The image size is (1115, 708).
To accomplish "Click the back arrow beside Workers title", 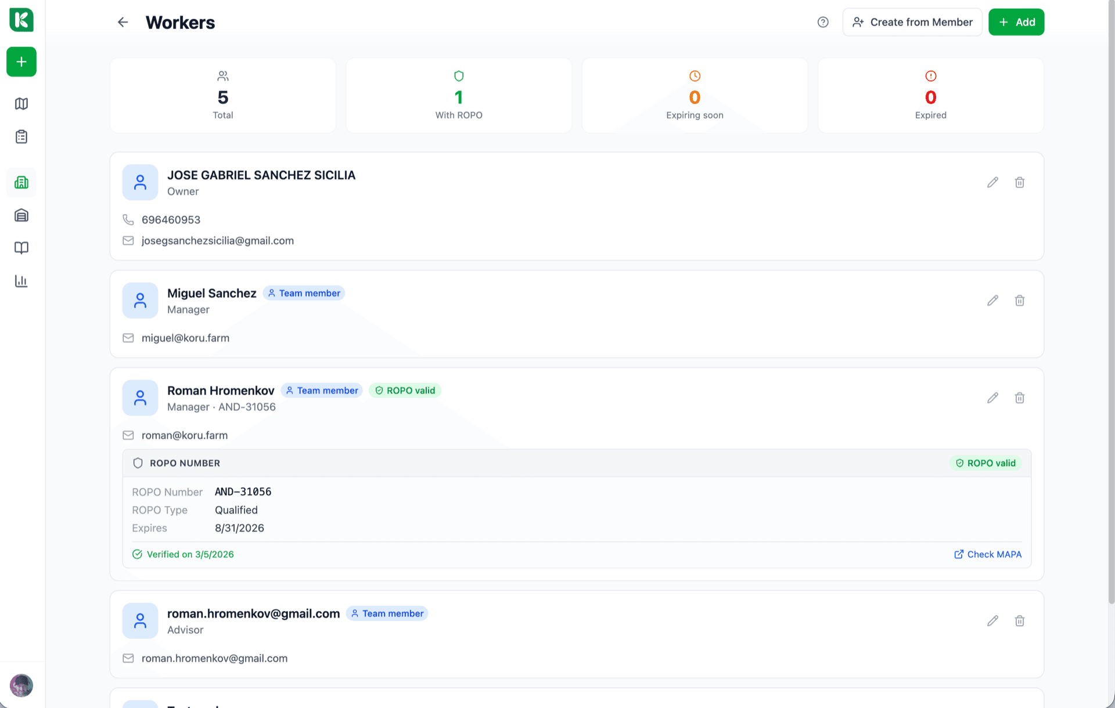I will pos(123,22).
